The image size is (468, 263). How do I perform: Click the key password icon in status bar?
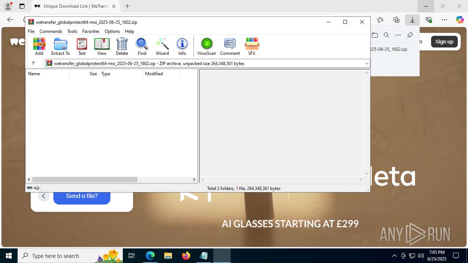pyautogui.click(x=37, y=188)
